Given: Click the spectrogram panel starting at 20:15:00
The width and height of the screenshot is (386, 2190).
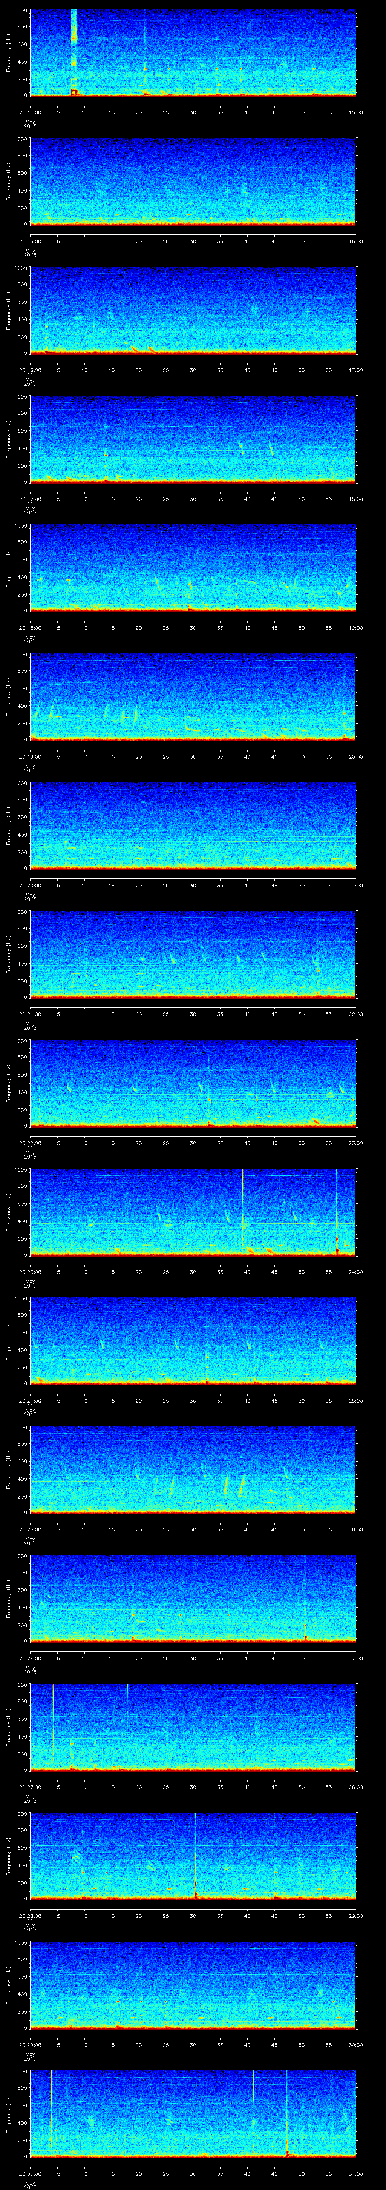Looking at the screenshot, I should click(x=193, y=182).
